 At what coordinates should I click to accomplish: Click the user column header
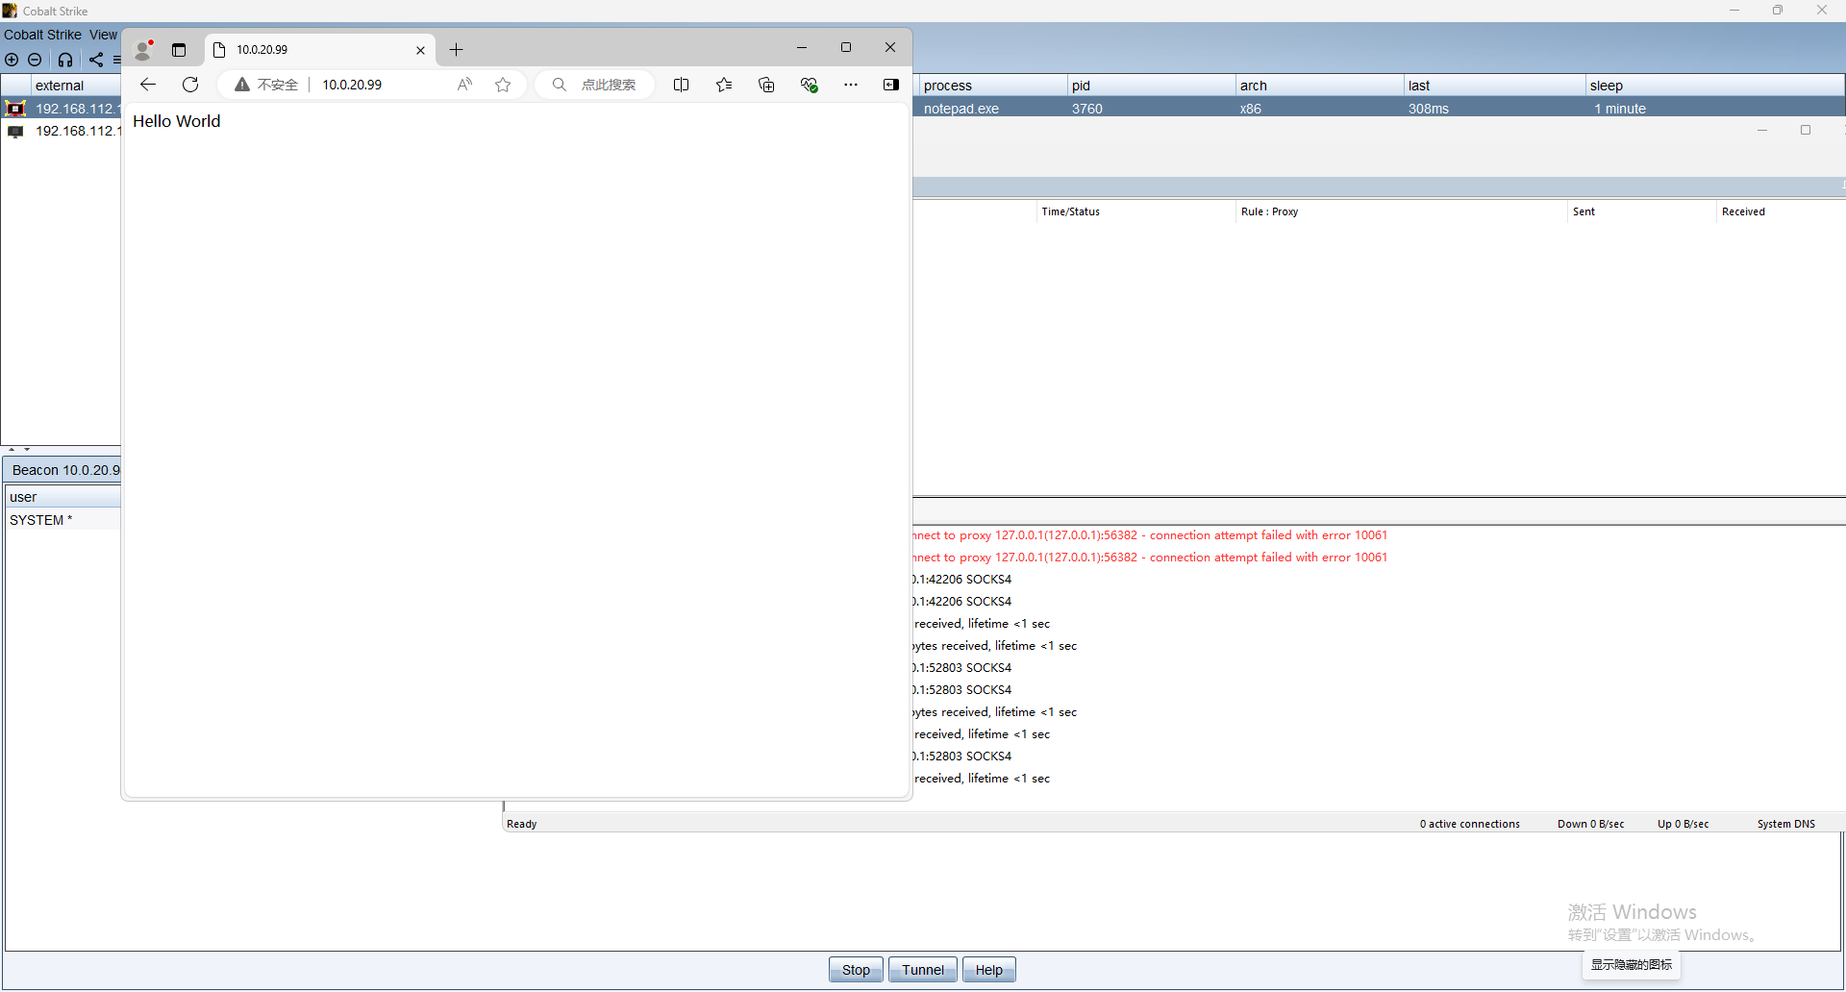tap(63, 497)
